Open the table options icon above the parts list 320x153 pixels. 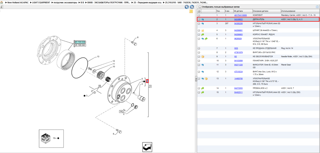pos(317,7)
